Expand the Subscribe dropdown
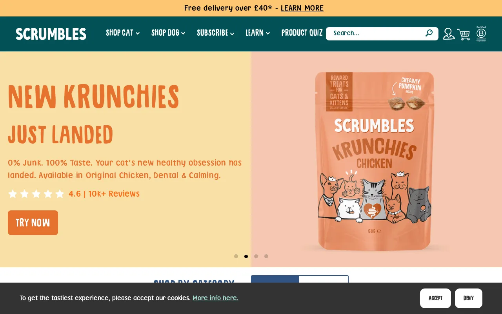Viewport: 502px width, 314px height. [x=215, y=33]
